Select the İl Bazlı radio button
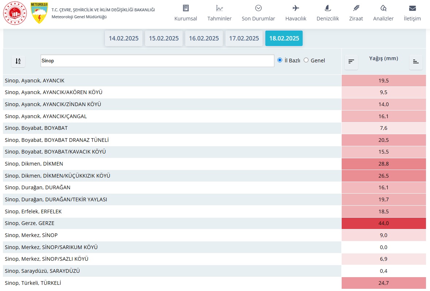 [280, 60]
